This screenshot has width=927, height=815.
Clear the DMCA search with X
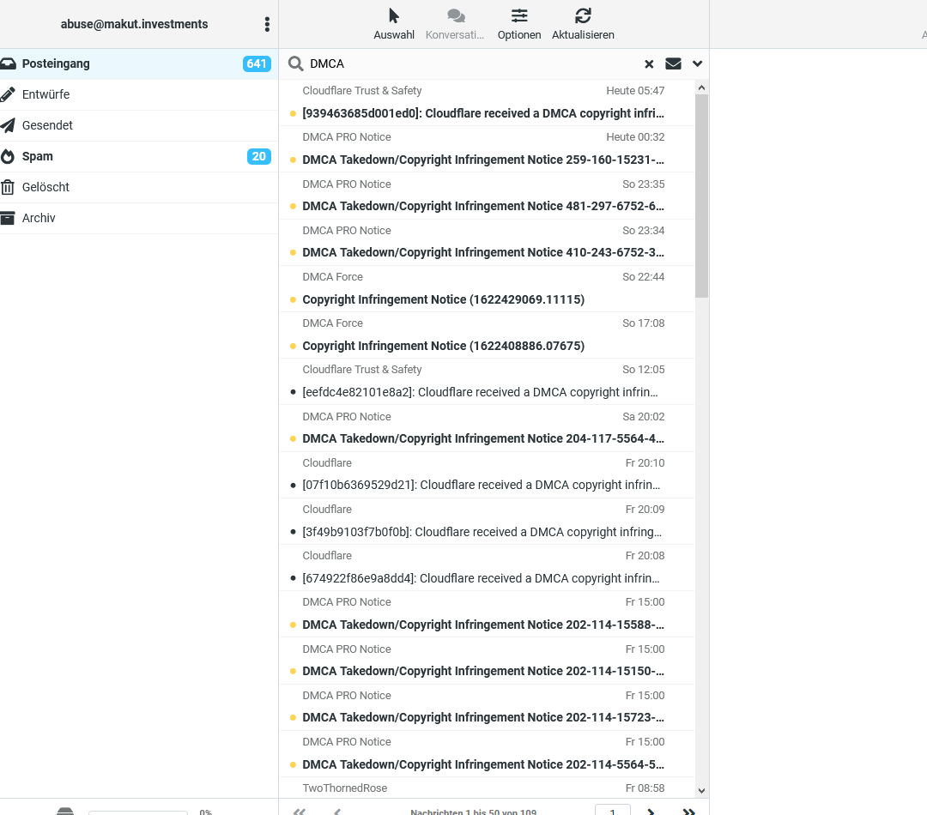(x=649, y=63)
